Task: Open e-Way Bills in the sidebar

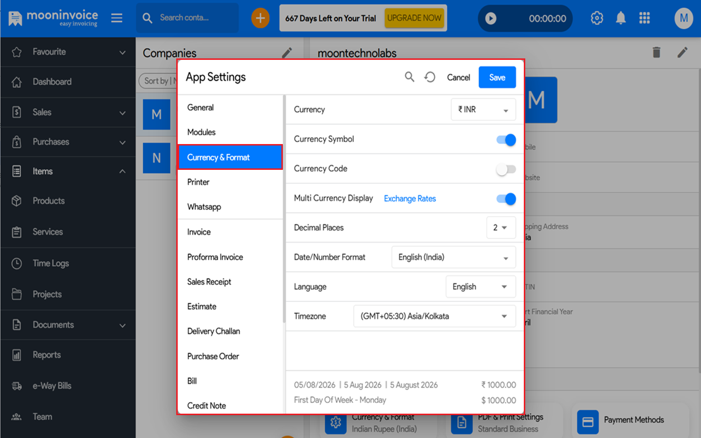Action: [68, 386]
